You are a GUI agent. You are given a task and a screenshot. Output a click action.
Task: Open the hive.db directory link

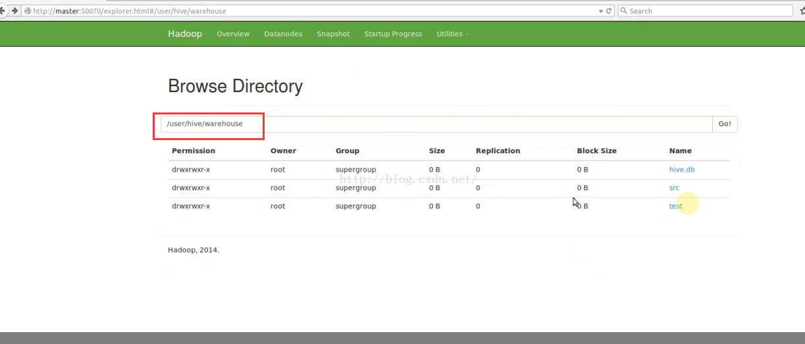pos(682,169)
